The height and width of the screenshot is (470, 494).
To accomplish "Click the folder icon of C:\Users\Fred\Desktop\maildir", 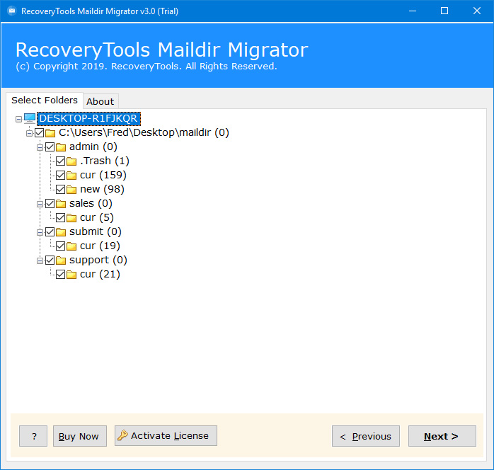I will click(50, 133).
